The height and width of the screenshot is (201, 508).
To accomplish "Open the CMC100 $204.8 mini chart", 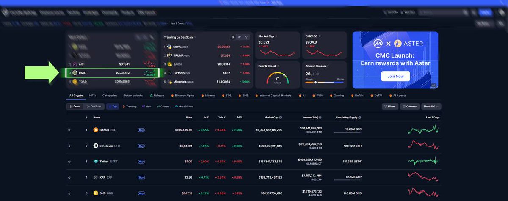I will coord(324,52).
